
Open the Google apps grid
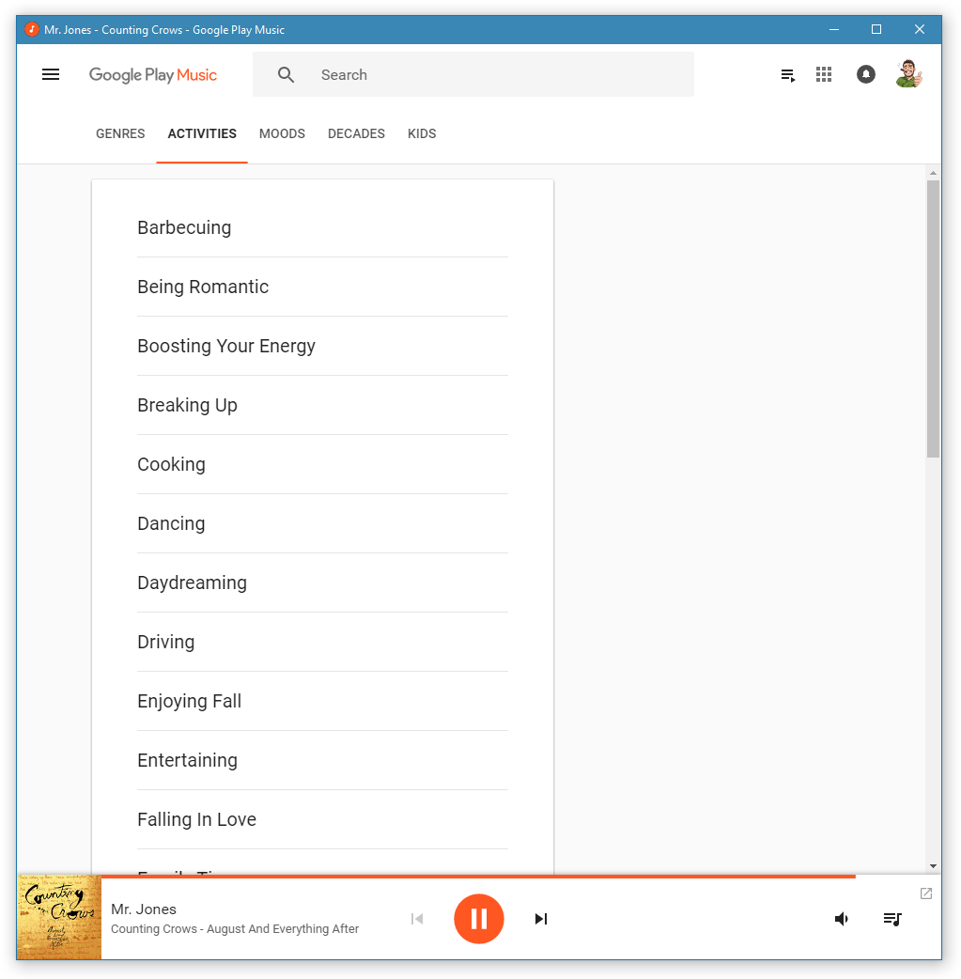click(x=824, y=75)
